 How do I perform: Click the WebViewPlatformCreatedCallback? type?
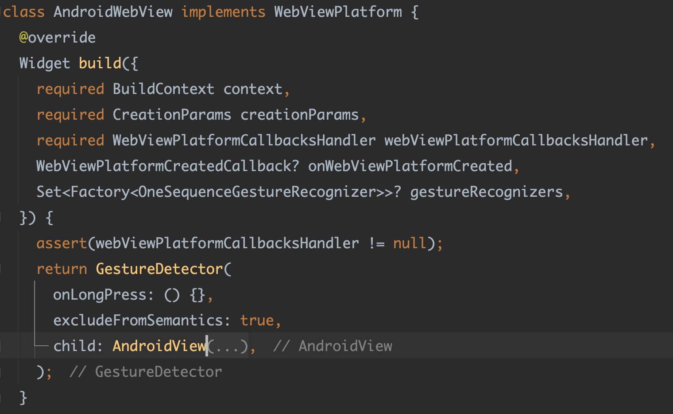tap(167, 166)
